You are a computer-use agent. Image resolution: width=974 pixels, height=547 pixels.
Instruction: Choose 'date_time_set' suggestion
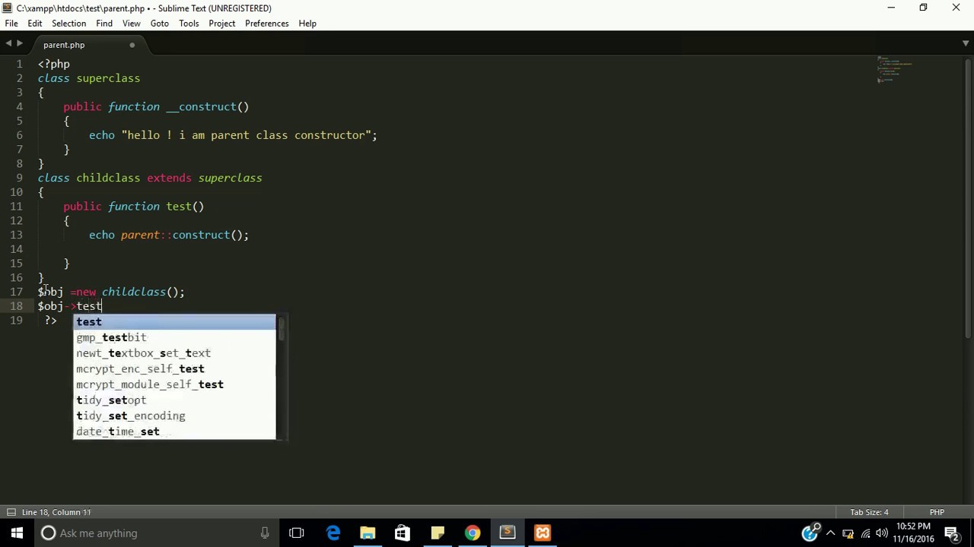pos(174,432)
